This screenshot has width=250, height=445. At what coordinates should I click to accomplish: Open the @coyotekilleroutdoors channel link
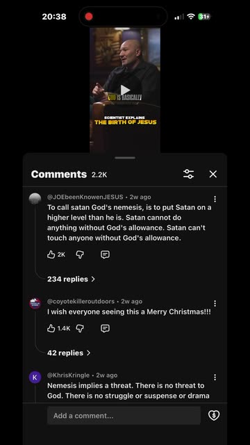[x=81, y=301]
